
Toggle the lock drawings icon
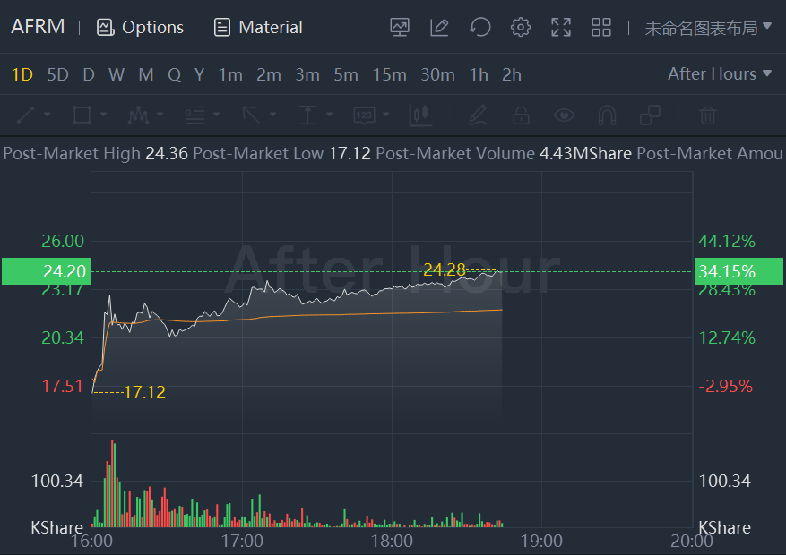(520, 115)
